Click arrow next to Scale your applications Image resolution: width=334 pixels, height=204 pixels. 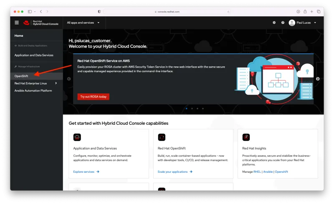191,171
